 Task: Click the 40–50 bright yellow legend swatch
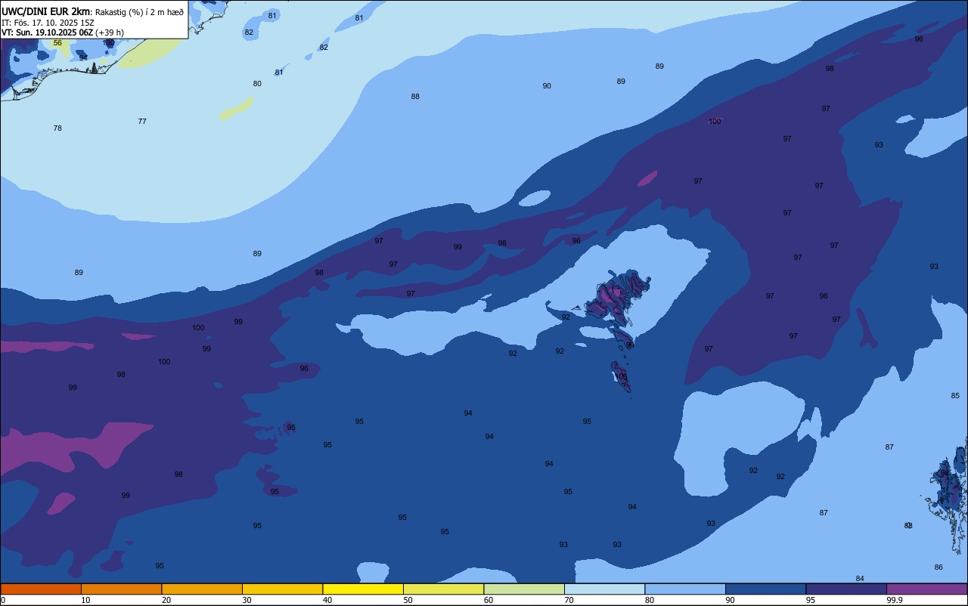(363, 589)
